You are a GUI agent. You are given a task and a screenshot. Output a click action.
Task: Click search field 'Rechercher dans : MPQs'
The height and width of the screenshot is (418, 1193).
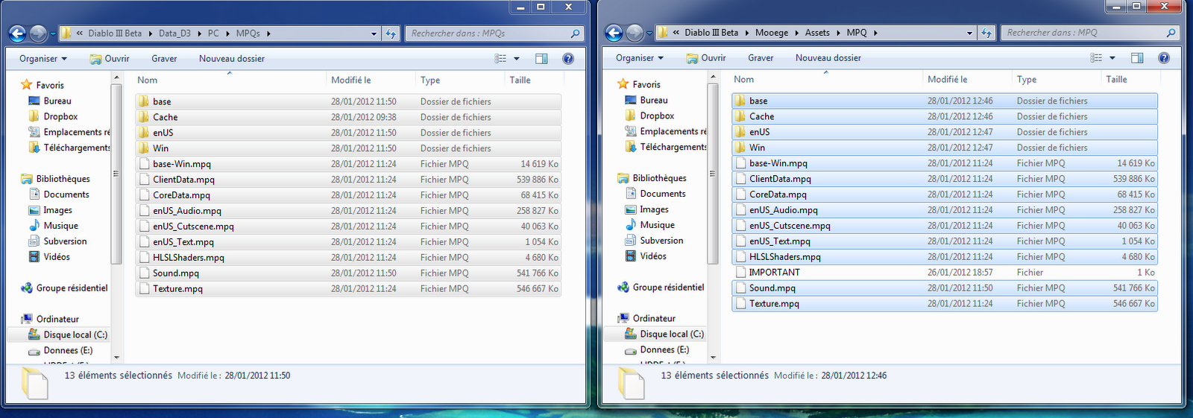click(x=494, y=34)
